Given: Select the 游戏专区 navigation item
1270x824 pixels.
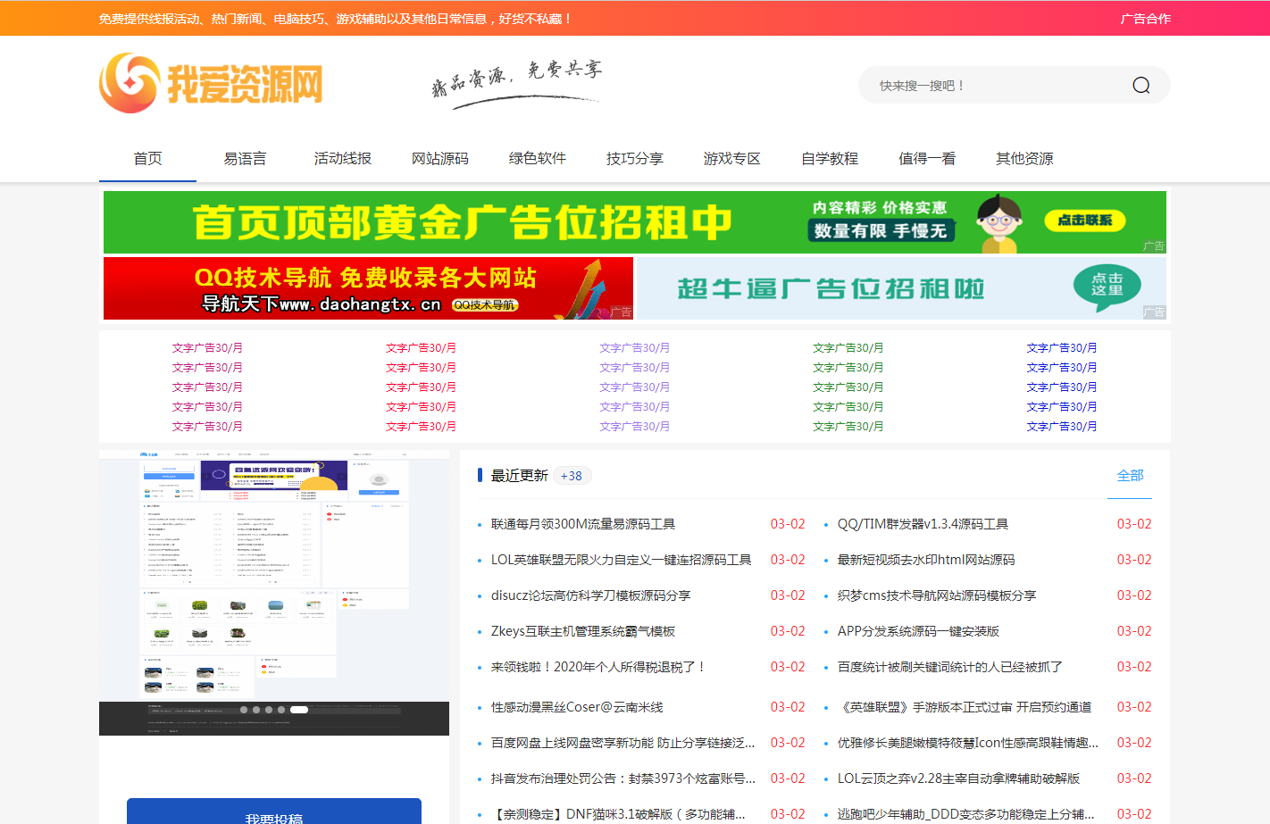Looking at the screenshot, I should [x=731, y=158].
